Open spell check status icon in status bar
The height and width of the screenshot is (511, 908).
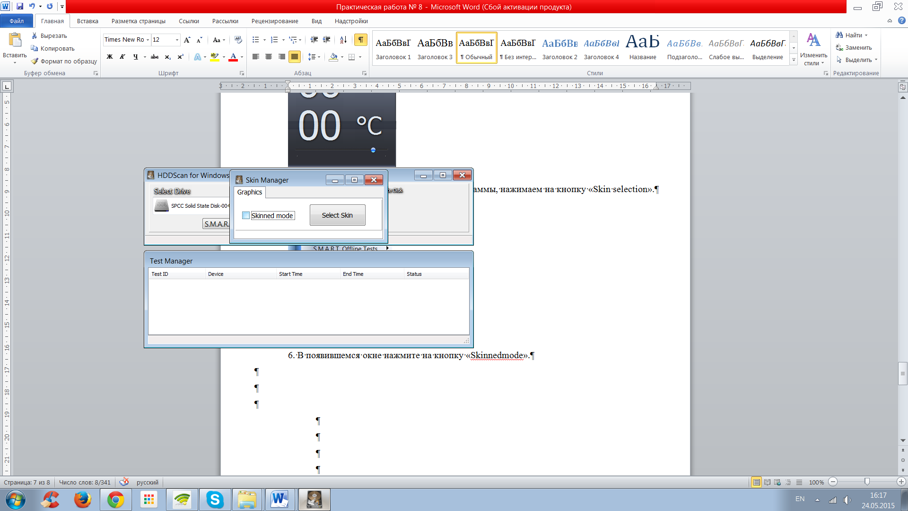coord(124,482)
